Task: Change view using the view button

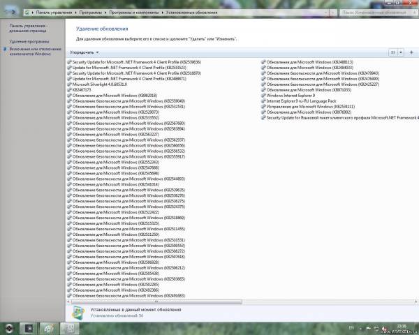Action: [x=392, y=52]
